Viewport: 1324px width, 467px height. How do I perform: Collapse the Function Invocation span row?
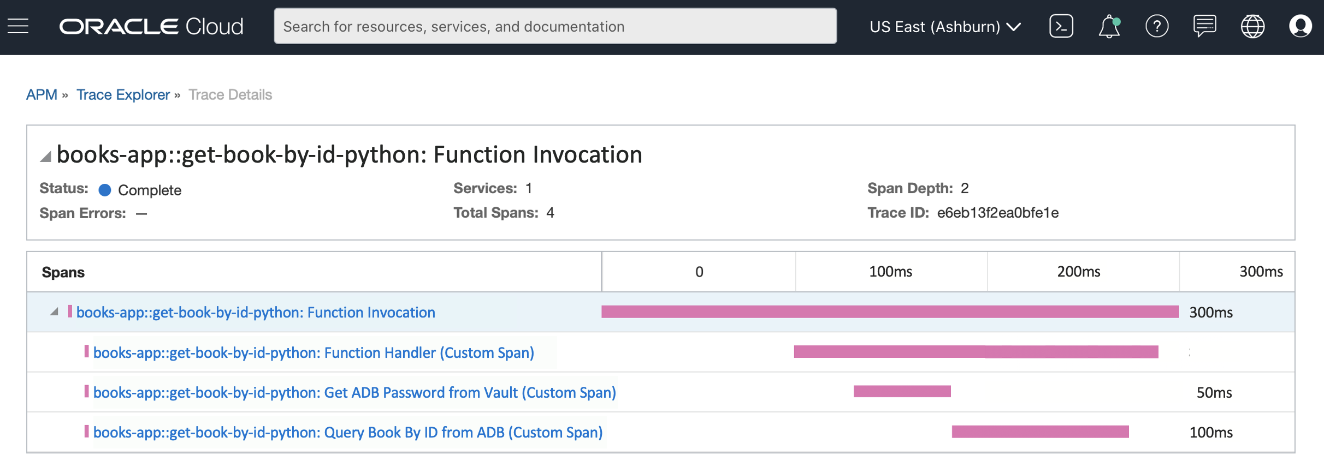[x=54, y=312]
